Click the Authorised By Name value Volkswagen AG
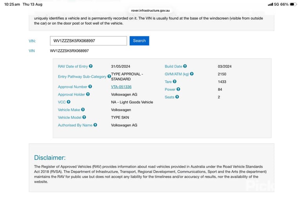The width and height of the screenshot is (301, 197). tap(124, 125)
